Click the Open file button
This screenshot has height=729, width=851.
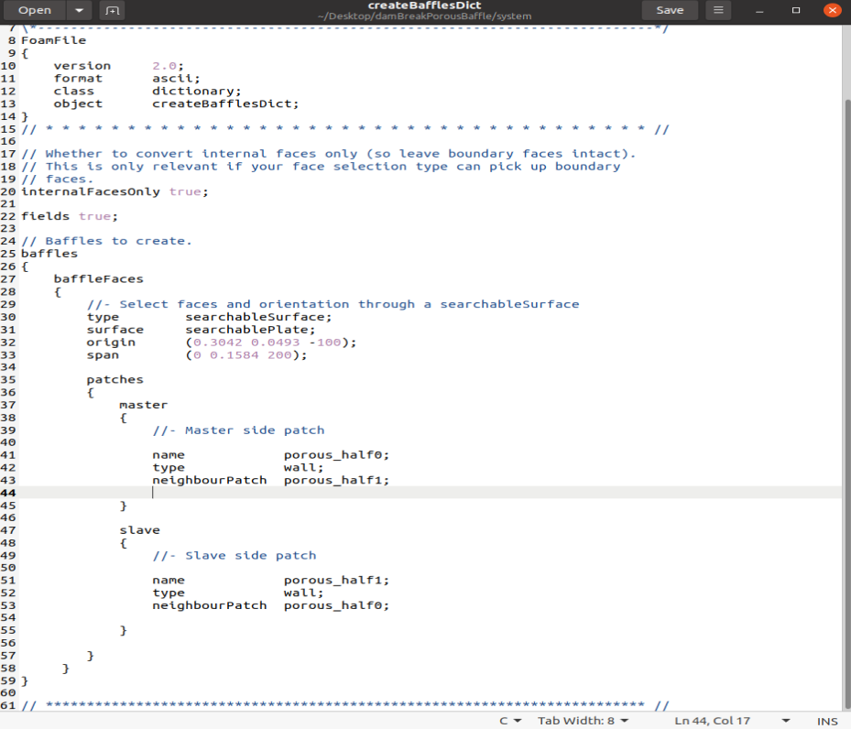pyautogui.click(x=35, y=10)
